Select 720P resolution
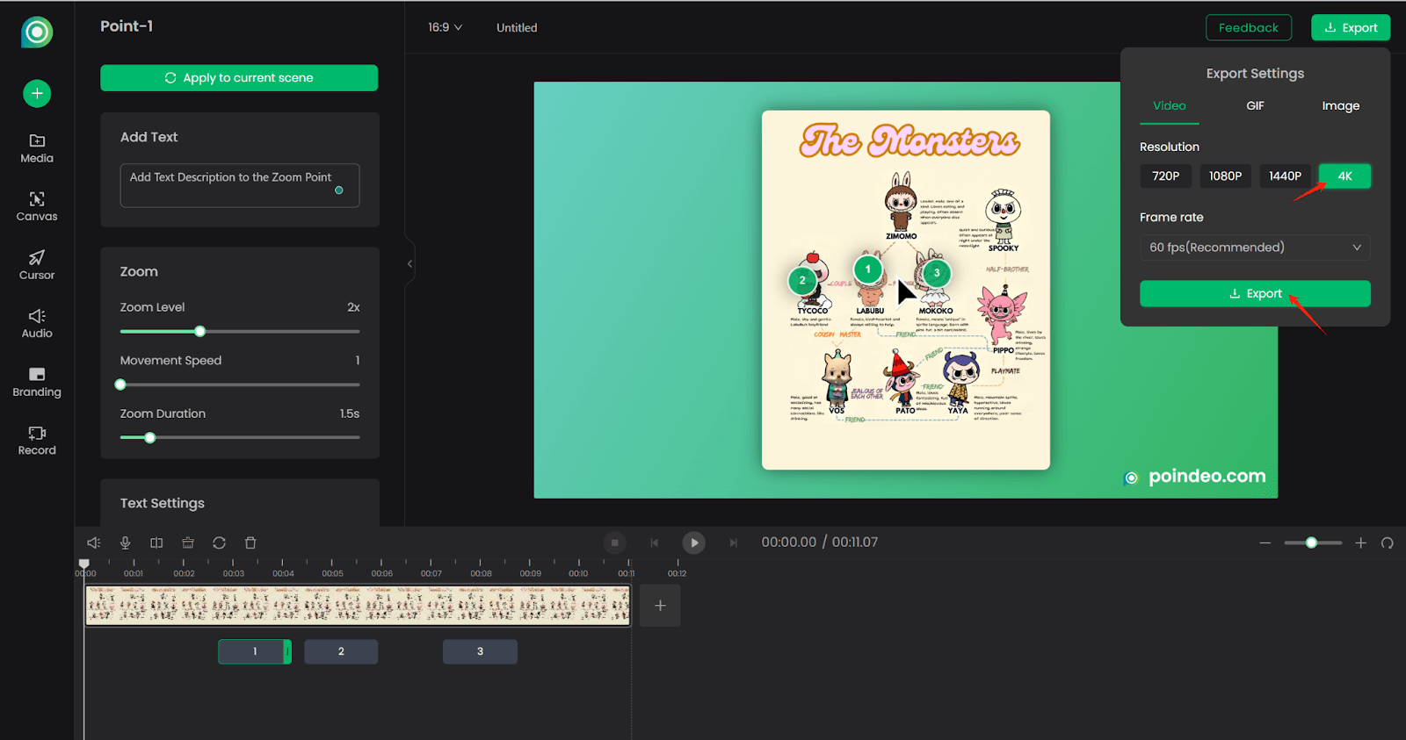The image size is (1406, 740). (1166, 176)
